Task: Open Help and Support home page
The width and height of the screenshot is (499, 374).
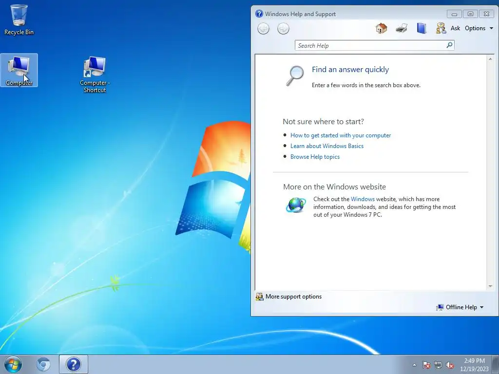Action: (381, 28)
